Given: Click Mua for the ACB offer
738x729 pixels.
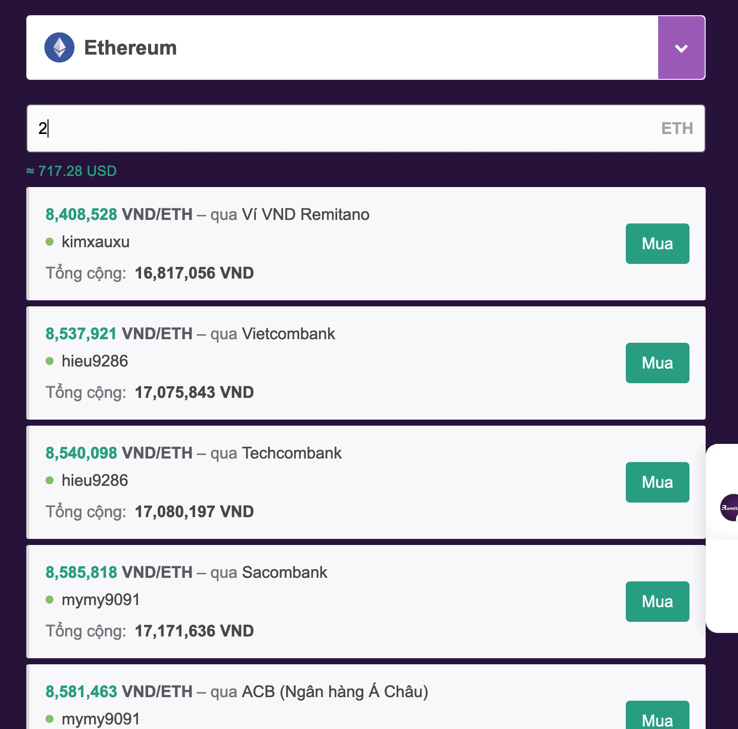Looking at the screenshot, I should (x=658, y=715).
